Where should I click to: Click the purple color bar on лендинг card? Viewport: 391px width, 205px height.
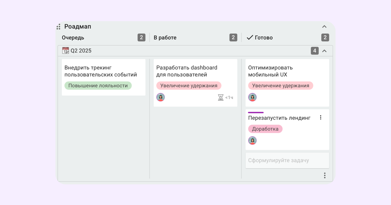(256, 113)
